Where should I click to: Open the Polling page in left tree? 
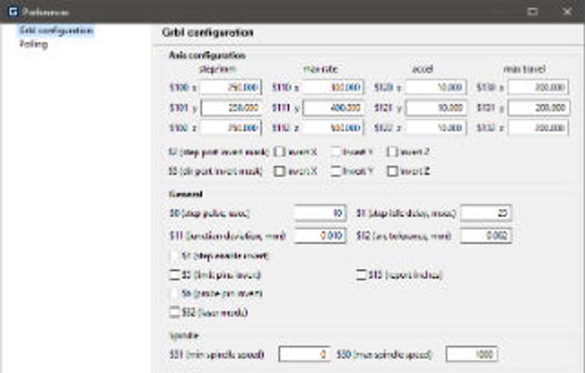click(34, 44)
